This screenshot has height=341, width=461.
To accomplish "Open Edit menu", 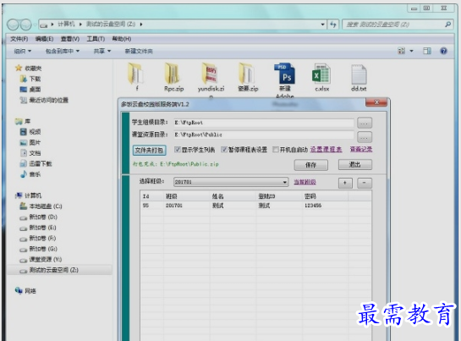I will (44, 39).
